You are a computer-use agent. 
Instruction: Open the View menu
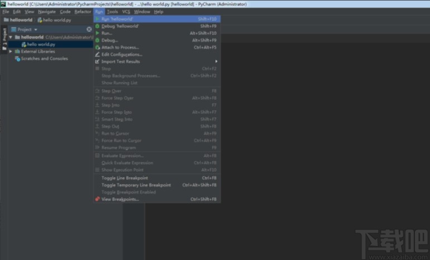[x=30, y=12]
